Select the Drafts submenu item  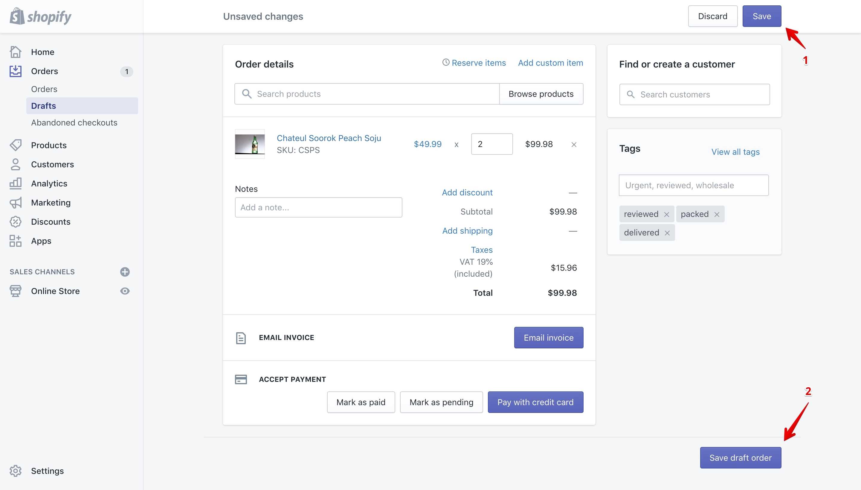[82, 106]
